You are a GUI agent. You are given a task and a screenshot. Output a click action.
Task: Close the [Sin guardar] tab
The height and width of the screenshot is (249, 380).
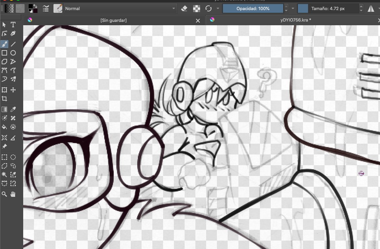(198, 21)
